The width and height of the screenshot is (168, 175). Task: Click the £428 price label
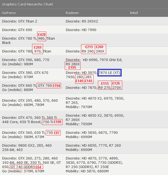pos(42,35)
